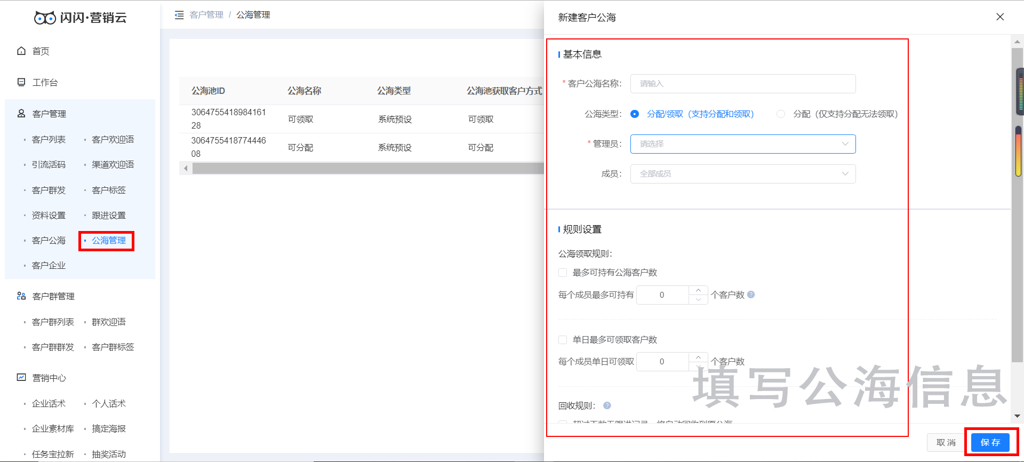Screen dimensions: 1024x462
Task: Open 客户标签 in sidebar
Action: pos(109,190)
